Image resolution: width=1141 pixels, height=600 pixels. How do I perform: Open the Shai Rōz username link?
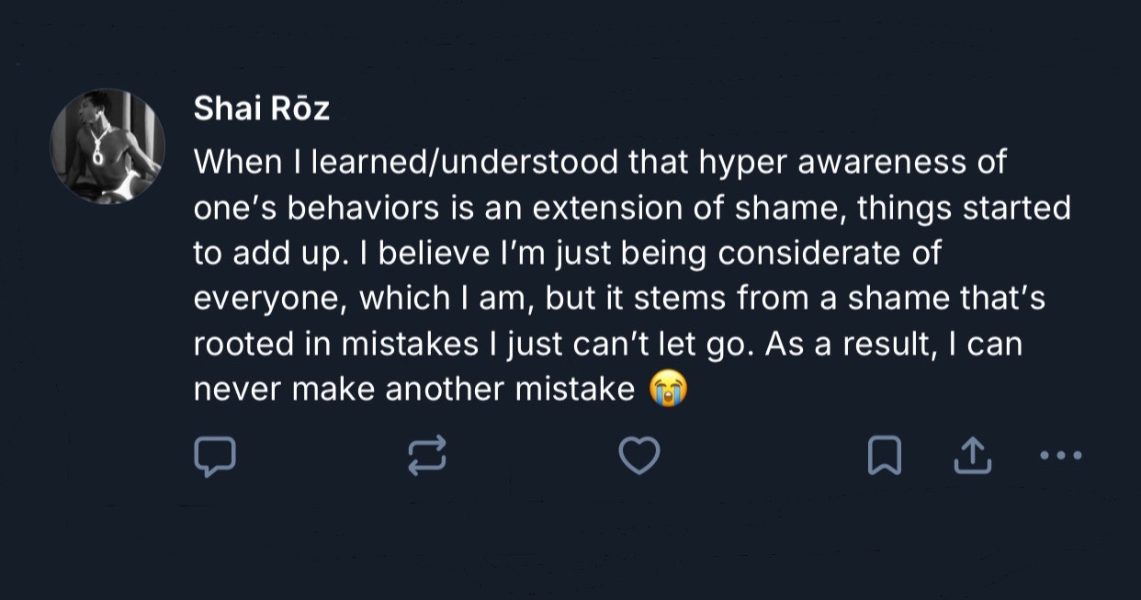pos(261,109)
